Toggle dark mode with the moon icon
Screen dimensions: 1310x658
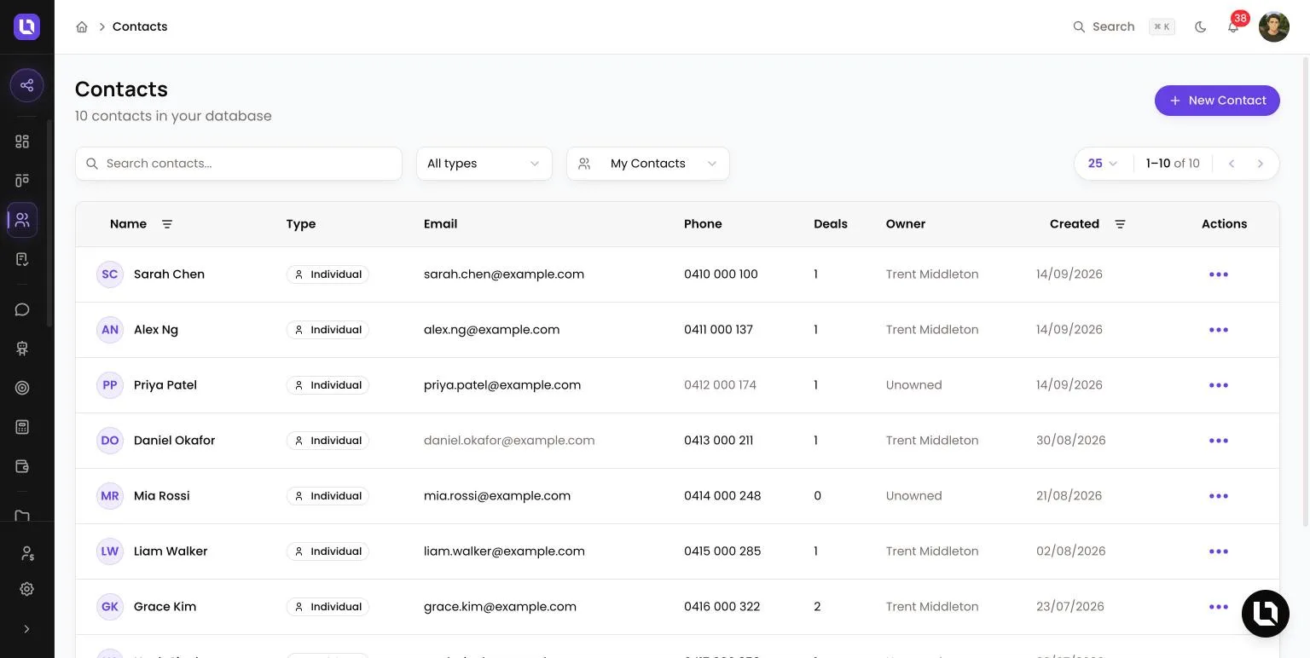tap(1201, 26)
